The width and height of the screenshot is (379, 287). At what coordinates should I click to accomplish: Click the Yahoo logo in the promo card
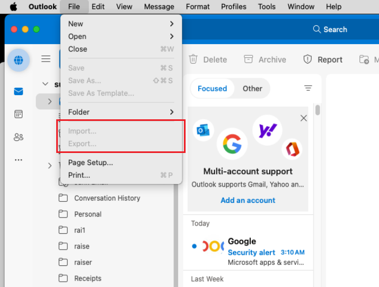[268, 130]
